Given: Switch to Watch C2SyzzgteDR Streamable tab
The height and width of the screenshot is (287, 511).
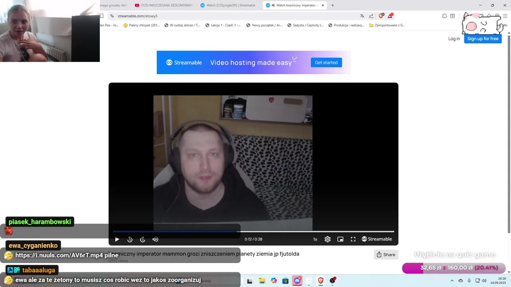Looking at the screenshot, I should [228, 5].
